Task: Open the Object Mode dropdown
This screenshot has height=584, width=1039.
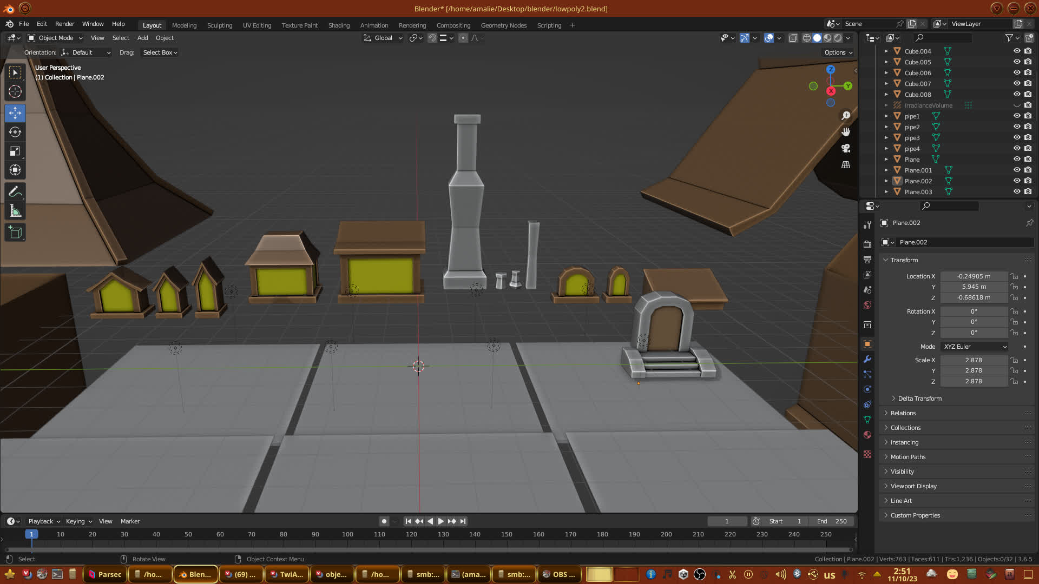Action: click(55, 38)
